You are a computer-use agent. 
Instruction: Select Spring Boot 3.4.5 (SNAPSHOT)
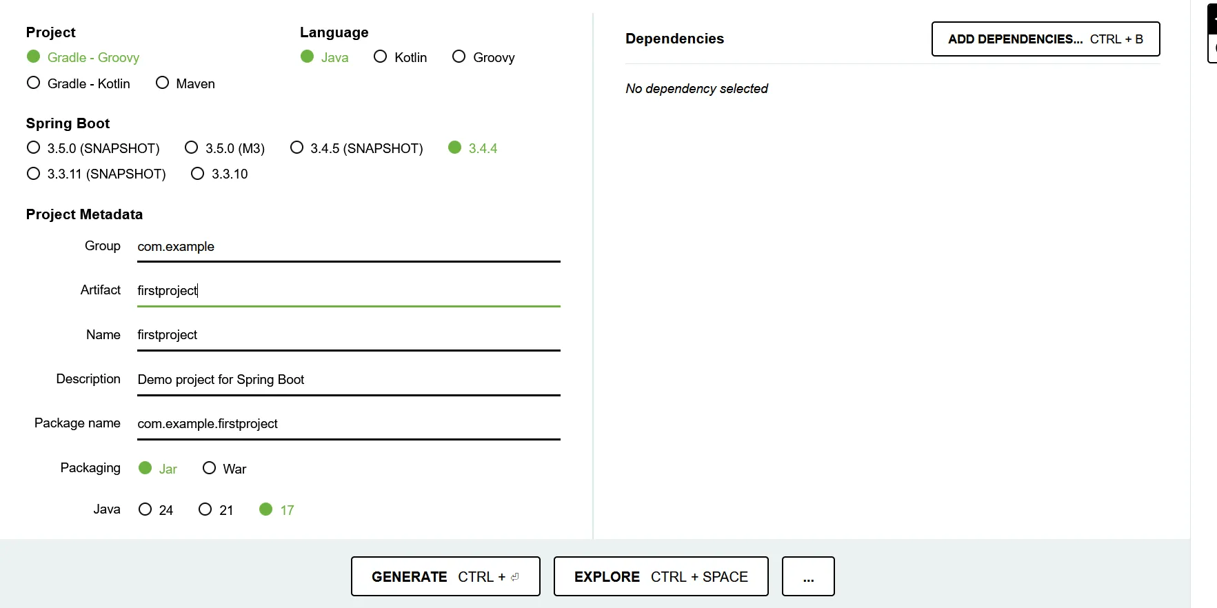pyautogui.click(x=356, y=148)
